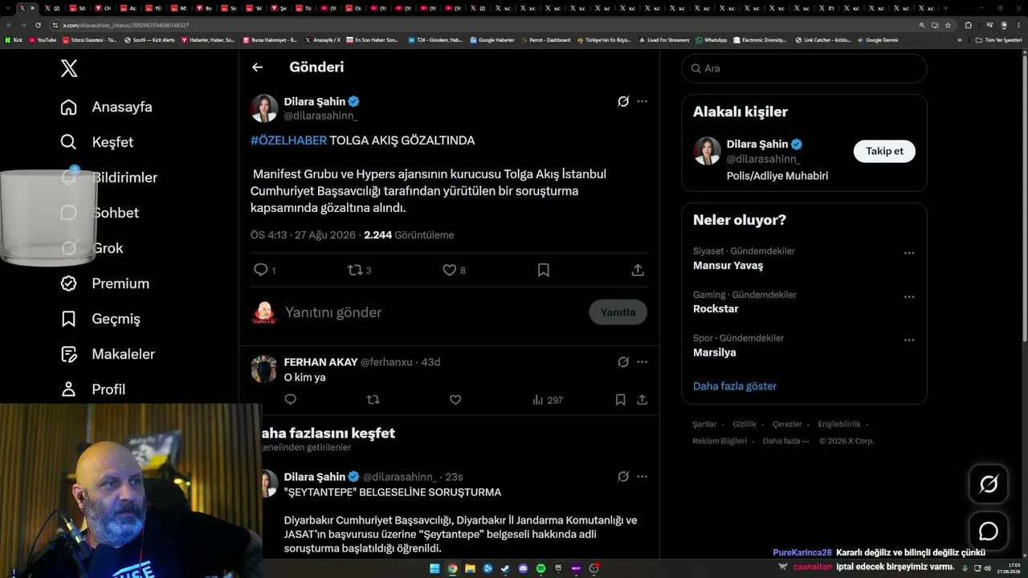1028x578 pixels.
Task: Open the Windows Start menu
Action: pyautogui.click(x=434, y=568)
